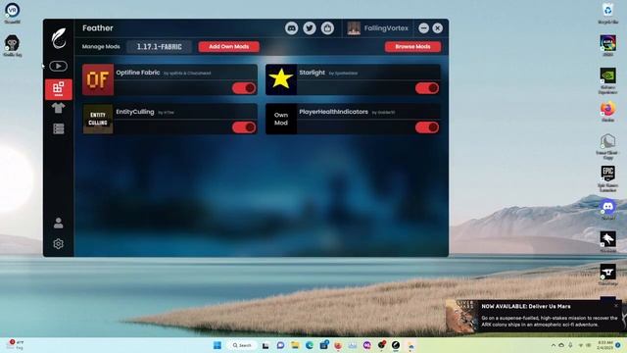This screenshot has width=627, height=353.
Task: Open the Discord desktop shortcut
Action: 607,209
